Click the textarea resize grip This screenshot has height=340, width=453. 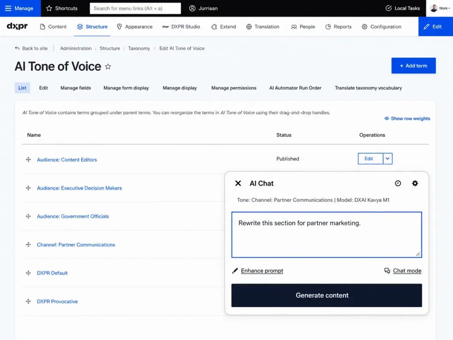[x=418, y=254]
